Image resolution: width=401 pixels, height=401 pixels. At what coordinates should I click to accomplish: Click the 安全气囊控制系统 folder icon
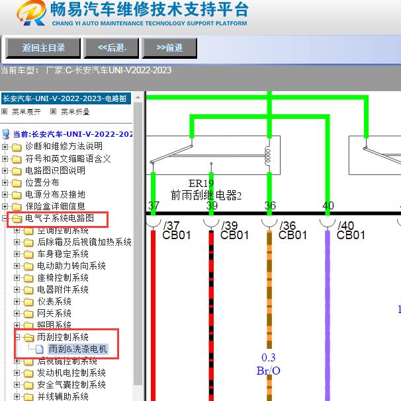pos(28,386)
